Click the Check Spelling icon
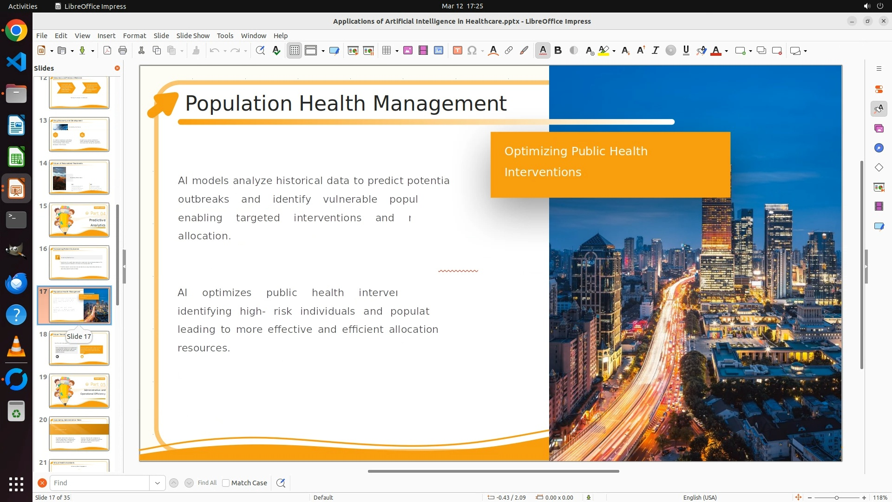892x502 pixels. (276, 51)
